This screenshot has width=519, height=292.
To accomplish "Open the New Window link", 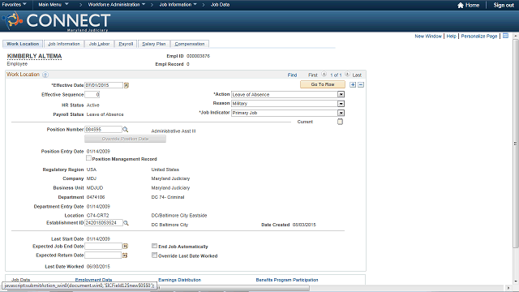I will pos(428,36).
